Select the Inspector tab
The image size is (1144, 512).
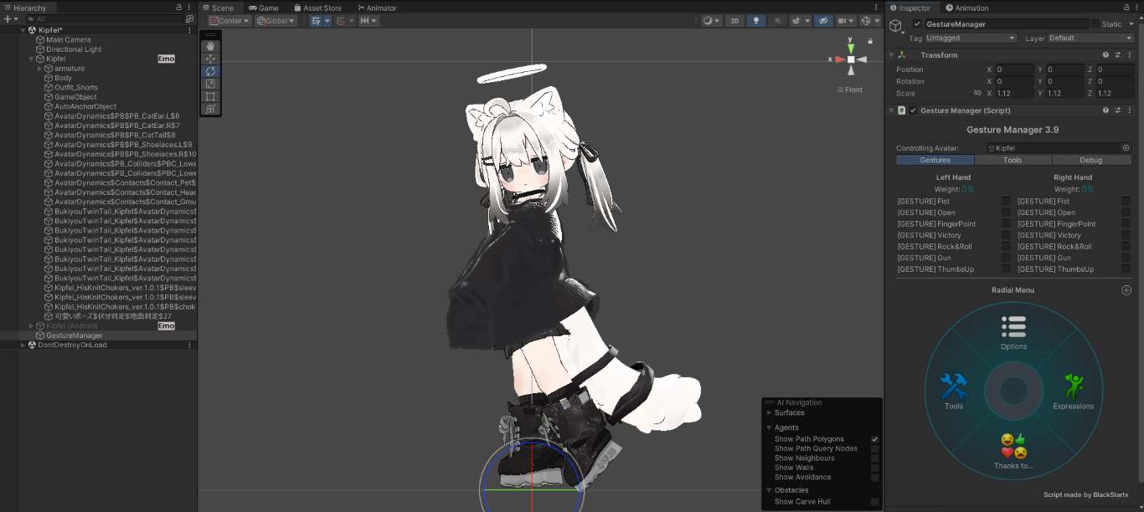tap(911, 8)
